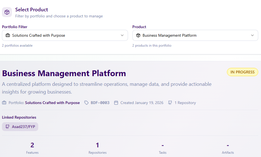Click the briefcase icon in Portfolio Filter
The width and height of the screenshot is (261, 157).
click(x=8, y=35)
